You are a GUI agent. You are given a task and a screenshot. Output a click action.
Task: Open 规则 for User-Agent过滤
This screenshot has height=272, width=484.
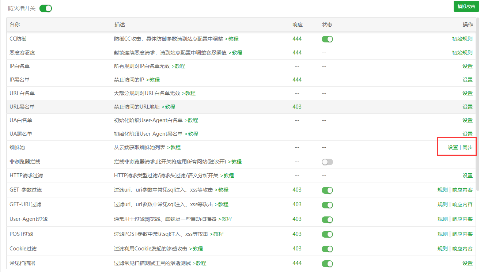pos(442,219)
